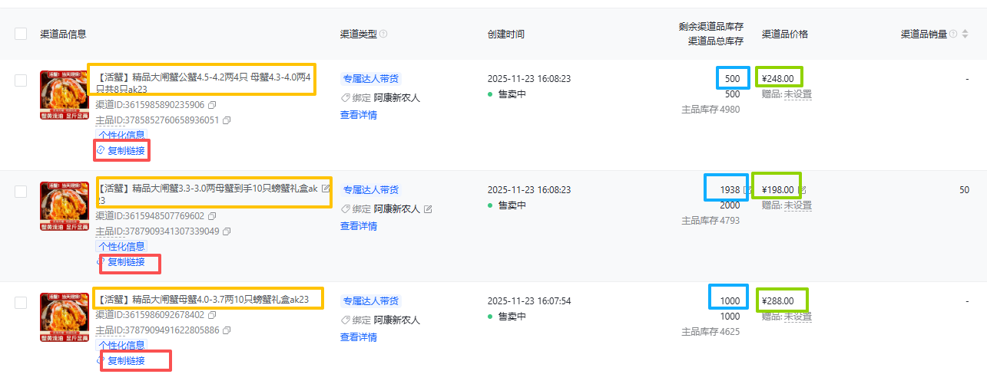The width and height of the screenshot is (987, 384).
Task: Click 复制链接 under the second product
Action: point(125,262)
